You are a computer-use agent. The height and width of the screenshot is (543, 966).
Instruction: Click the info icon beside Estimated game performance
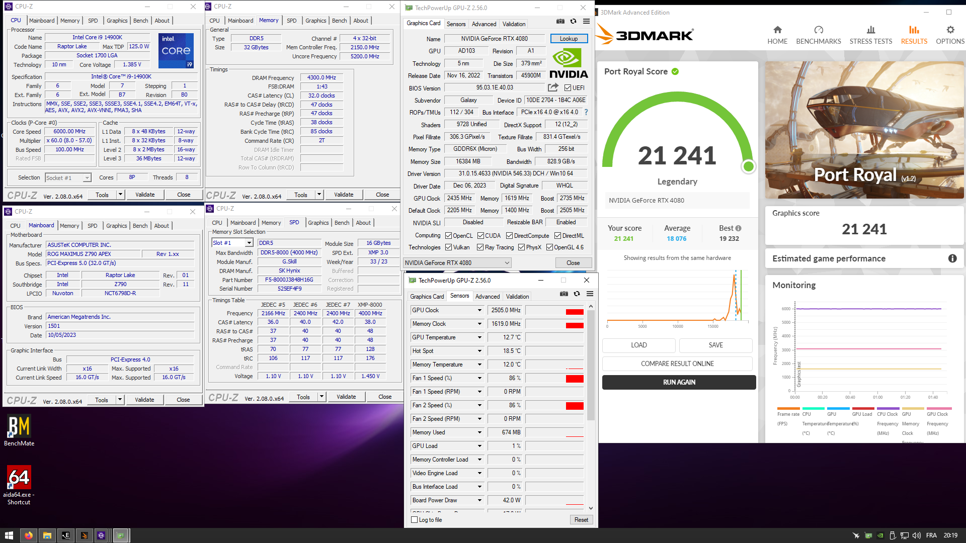[x=952, y=258]
